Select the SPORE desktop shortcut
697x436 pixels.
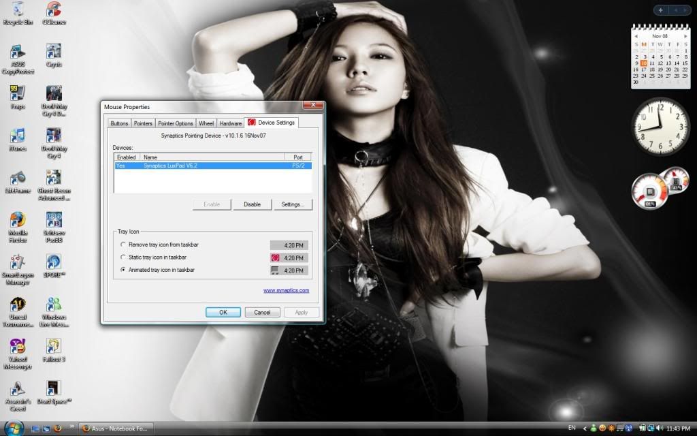[x=54, y=266]
